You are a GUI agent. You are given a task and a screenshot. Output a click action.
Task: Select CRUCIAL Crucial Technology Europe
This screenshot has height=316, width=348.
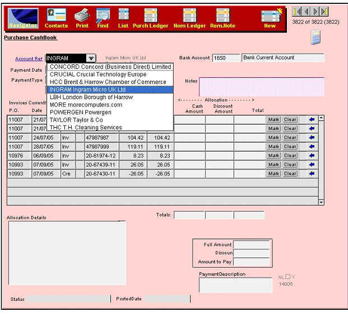point(110,75)
